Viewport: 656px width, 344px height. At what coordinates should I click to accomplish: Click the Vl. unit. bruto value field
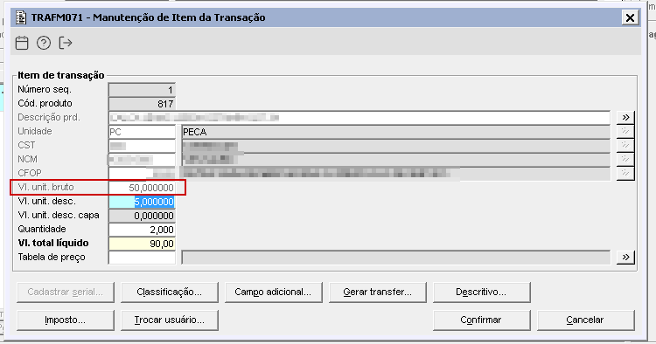[x=142, y=188]
